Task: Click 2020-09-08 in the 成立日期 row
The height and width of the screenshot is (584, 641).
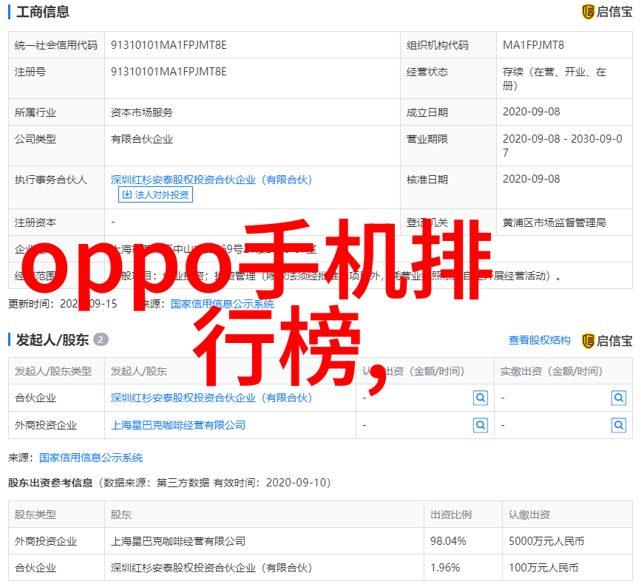Action: (532, 112)
